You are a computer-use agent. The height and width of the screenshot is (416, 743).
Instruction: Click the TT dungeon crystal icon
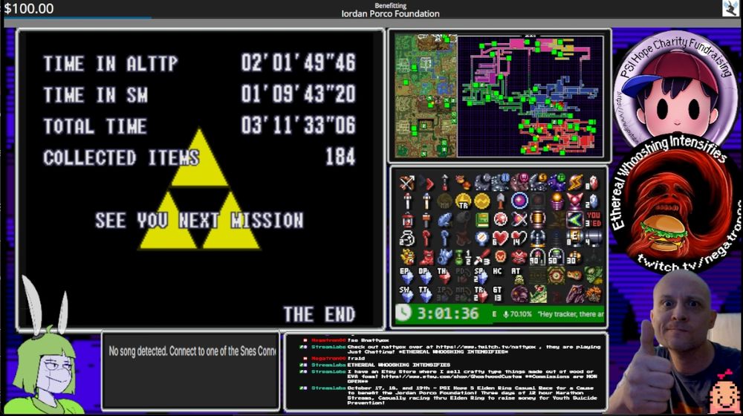(x=426, y=295)
